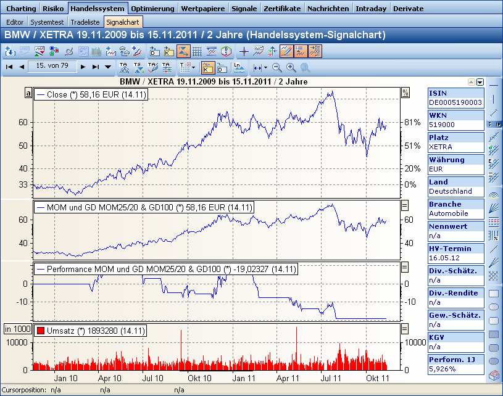Click the logarithmic scale Ln icon
The width and height of the screenshot is (503, 396).
238,67
